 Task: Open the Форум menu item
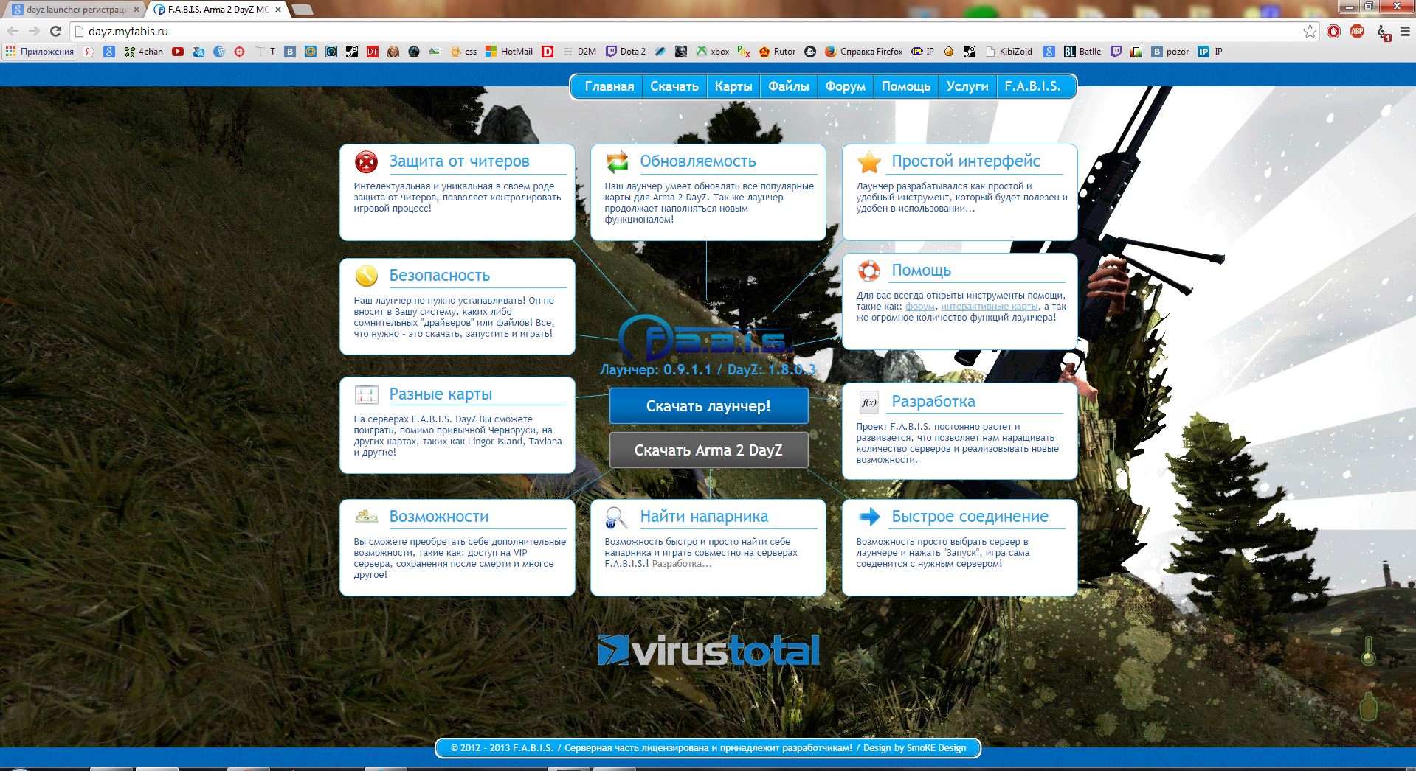coord(846,86)
